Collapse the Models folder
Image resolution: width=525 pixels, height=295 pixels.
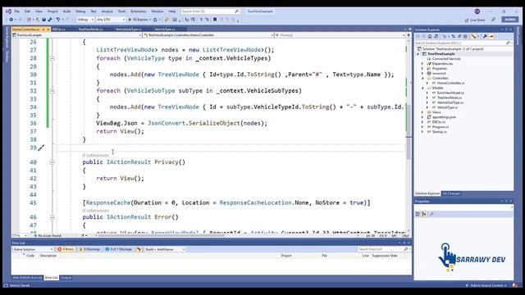pos(422,88)
